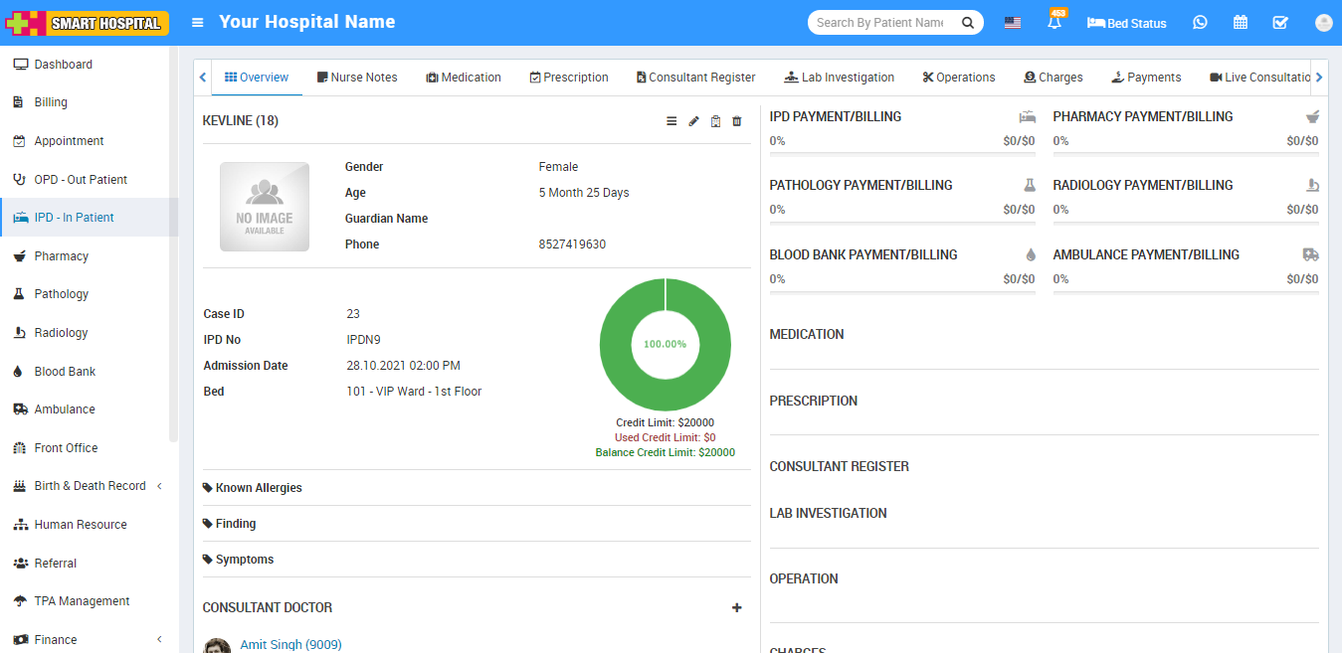
Task: Click the Search By Patient Name field
Action: point(879,23)
